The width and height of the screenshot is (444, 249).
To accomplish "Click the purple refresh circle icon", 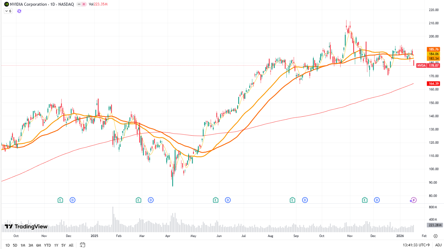I will coord(19,11).
